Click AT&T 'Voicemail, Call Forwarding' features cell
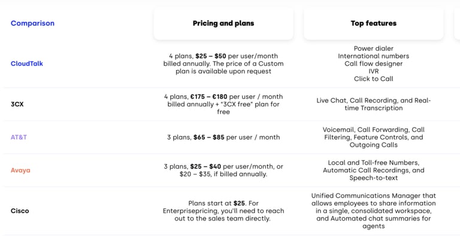The image size is (460, 236). click(374, 137)
